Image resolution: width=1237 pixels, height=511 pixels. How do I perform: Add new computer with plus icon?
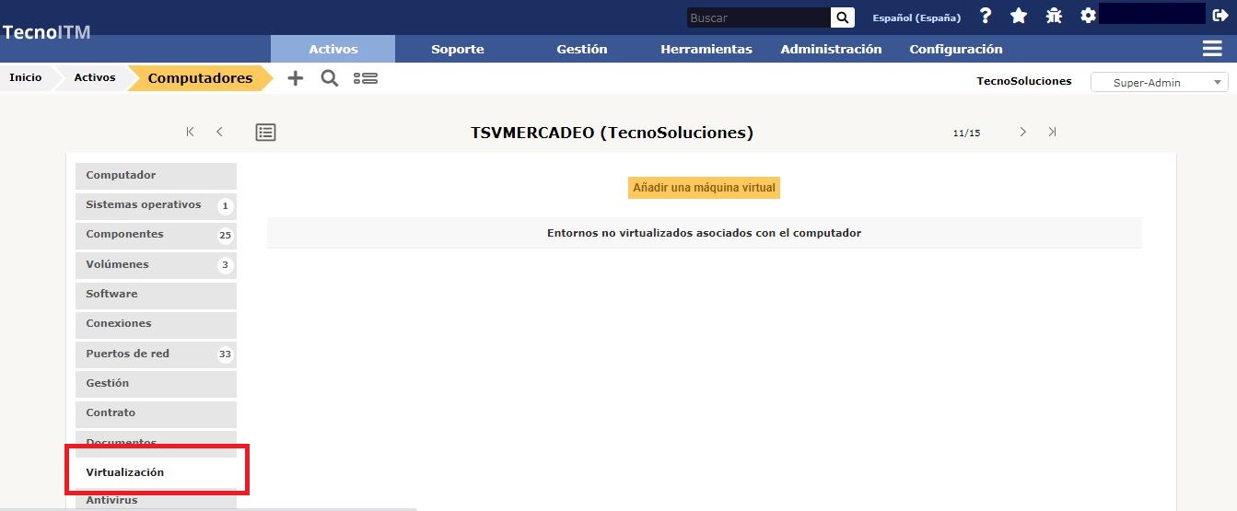point(295,78)
